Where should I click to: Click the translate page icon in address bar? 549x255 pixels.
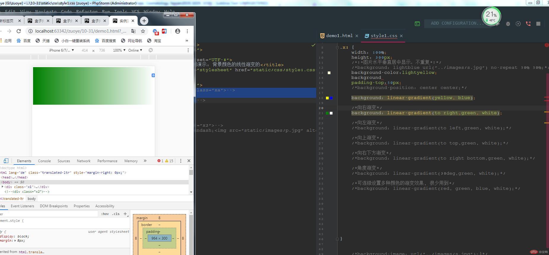(133, 31)
